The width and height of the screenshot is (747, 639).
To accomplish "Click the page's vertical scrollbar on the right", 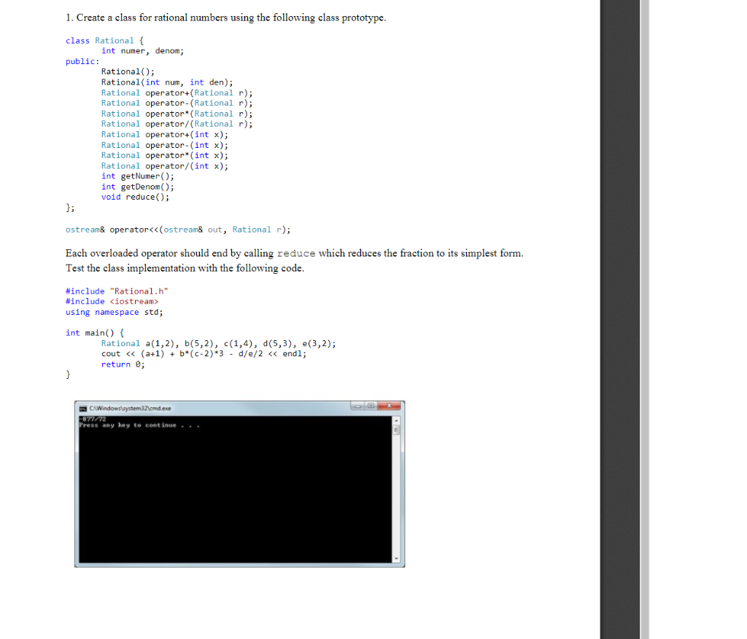I will (x=645, y=319).
